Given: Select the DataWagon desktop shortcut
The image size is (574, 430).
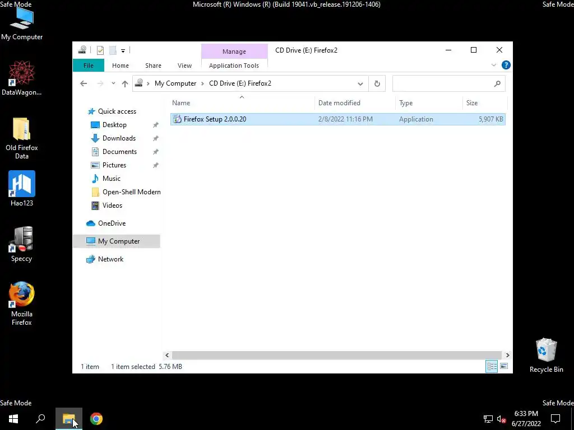Looking at the screenshot, I should click(22, 78).
